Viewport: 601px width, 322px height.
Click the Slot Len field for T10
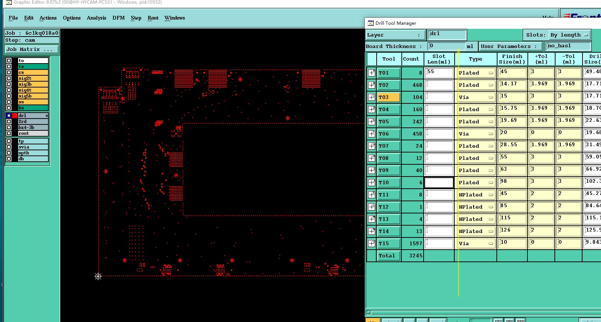click(439, 182)
